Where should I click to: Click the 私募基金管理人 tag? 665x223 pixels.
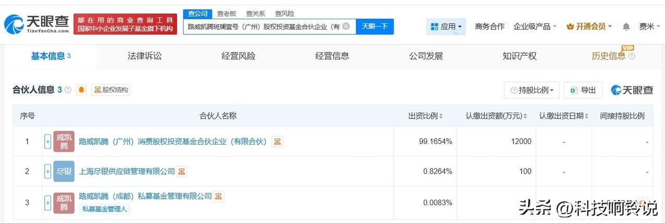click(105, 209)
